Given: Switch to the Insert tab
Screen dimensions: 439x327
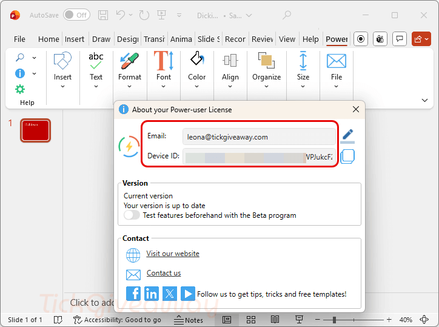Looking at the screenshot, I should (x=75, y=39).
